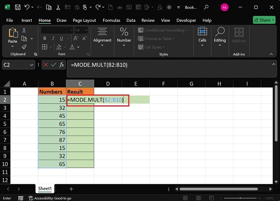
Task: Click the camera screenshot icon
Action: (x=129, y=7)
